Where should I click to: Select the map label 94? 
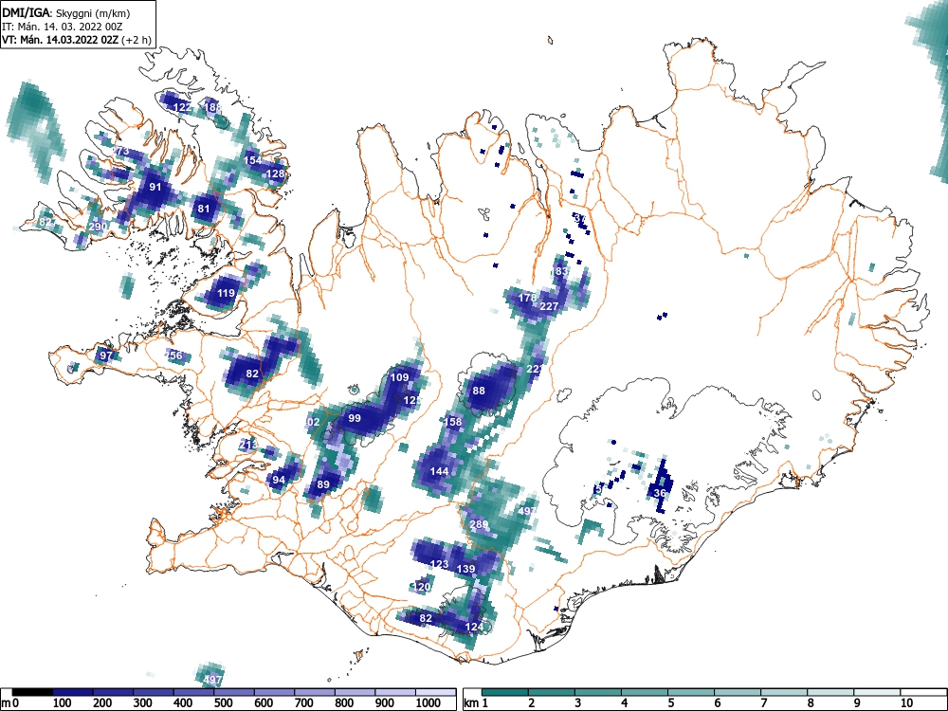[278, 481]
